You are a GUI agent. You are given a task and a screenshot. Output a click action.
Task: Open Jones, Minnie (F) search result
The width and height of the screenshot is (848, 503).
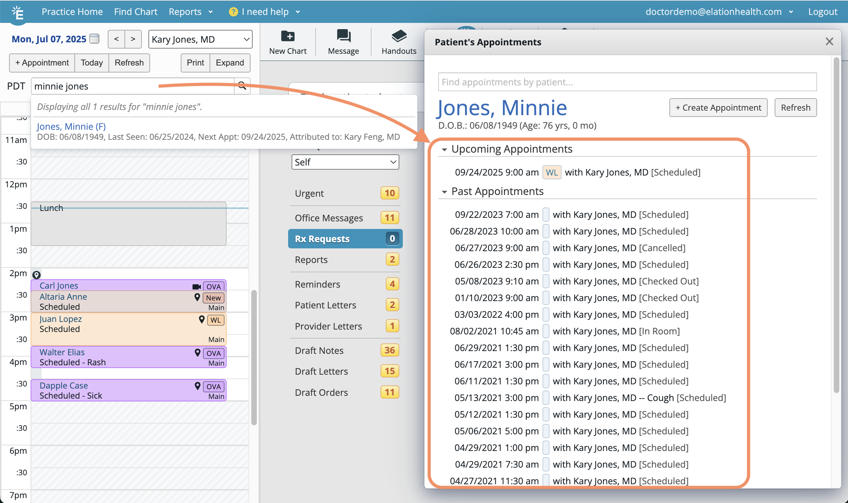coord(71,127)
